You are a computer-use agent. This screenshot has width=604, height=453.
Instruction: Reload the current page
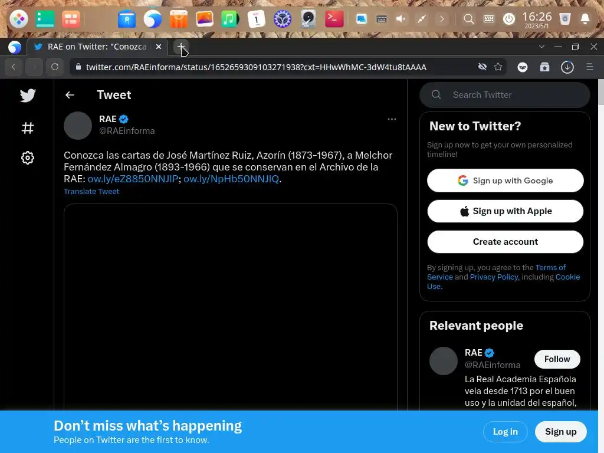pos(55,67)
